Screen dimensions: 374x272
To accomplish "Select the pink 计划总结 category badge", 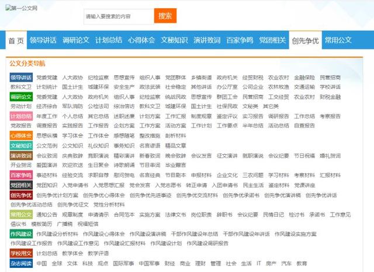I will [21, 116].
